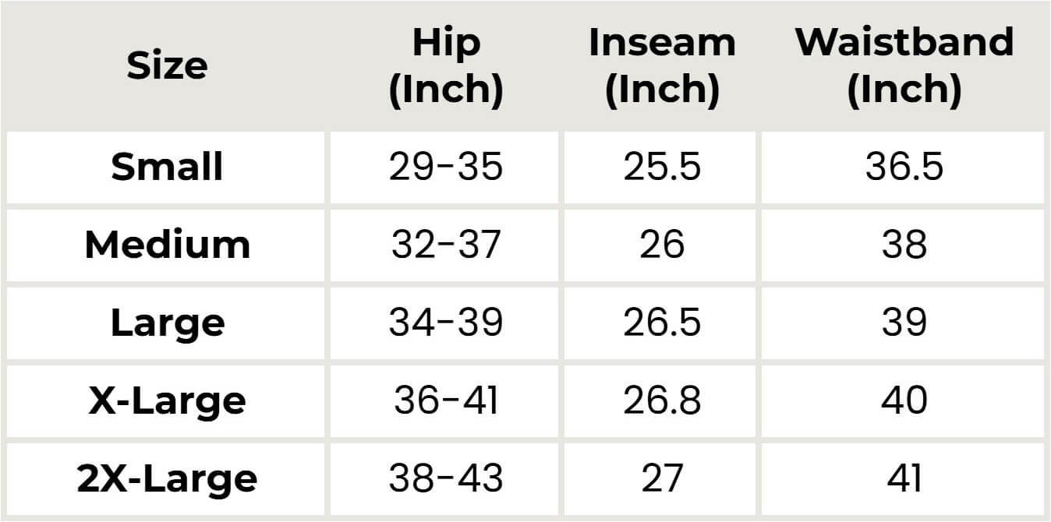
Task: Click the 34-39 hip range cell
Action: tap(445, 323)
